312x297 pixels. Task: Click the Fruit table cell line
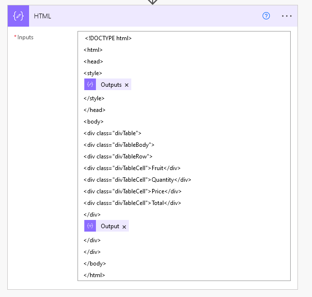click(132, 168)
